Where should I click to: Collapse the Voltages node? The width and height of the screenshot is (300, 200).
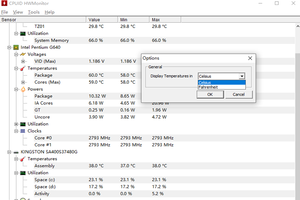tap(16, 54)
